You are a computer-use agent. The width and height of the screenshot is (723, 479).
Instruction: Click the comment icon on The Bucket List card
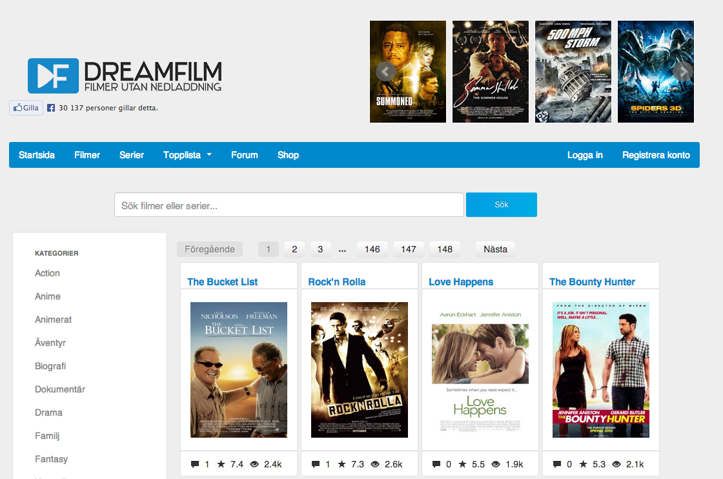point(194,463)
